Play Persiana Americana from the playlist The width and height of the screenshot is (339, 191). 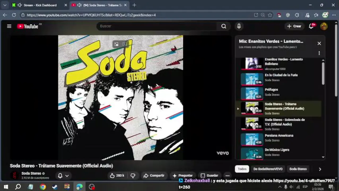279,139
